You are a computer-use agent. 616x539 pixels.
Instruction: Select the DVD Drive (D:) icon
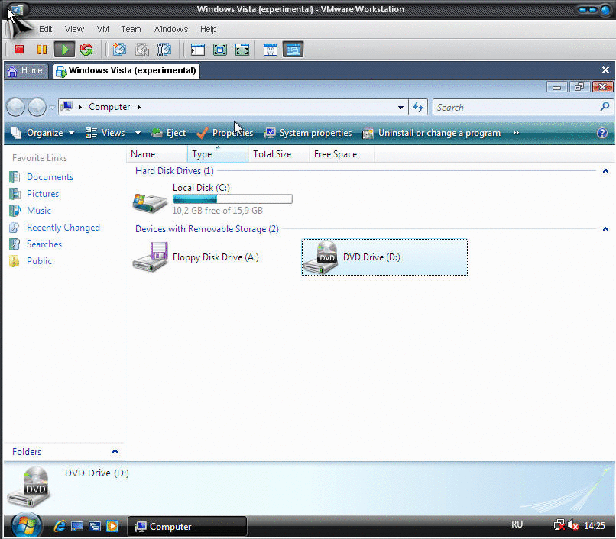(x=321, y=257)
